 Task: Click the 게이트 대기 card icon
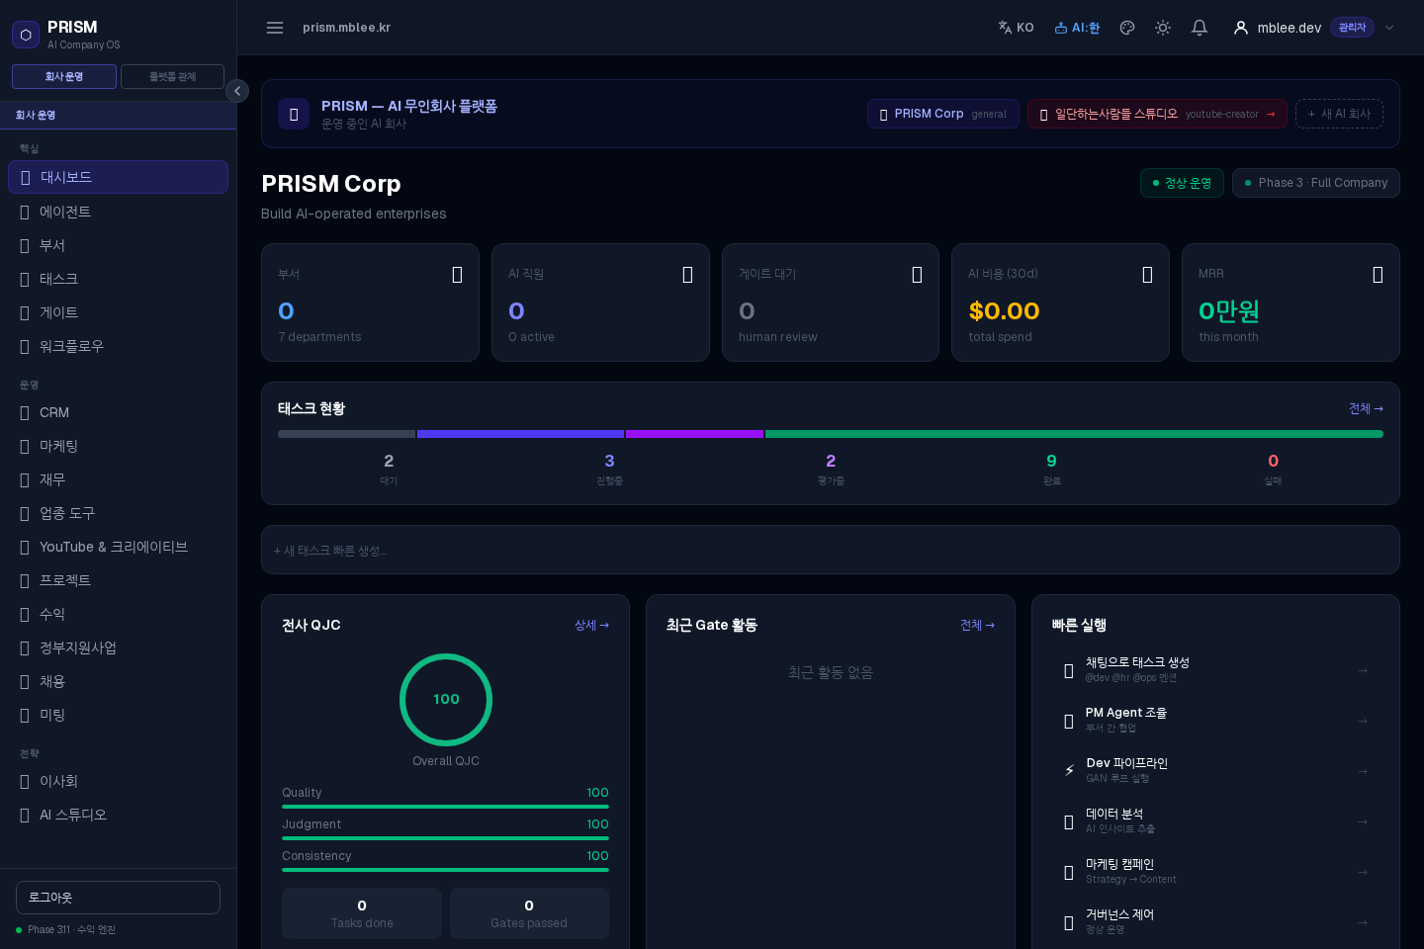point(917,275)
